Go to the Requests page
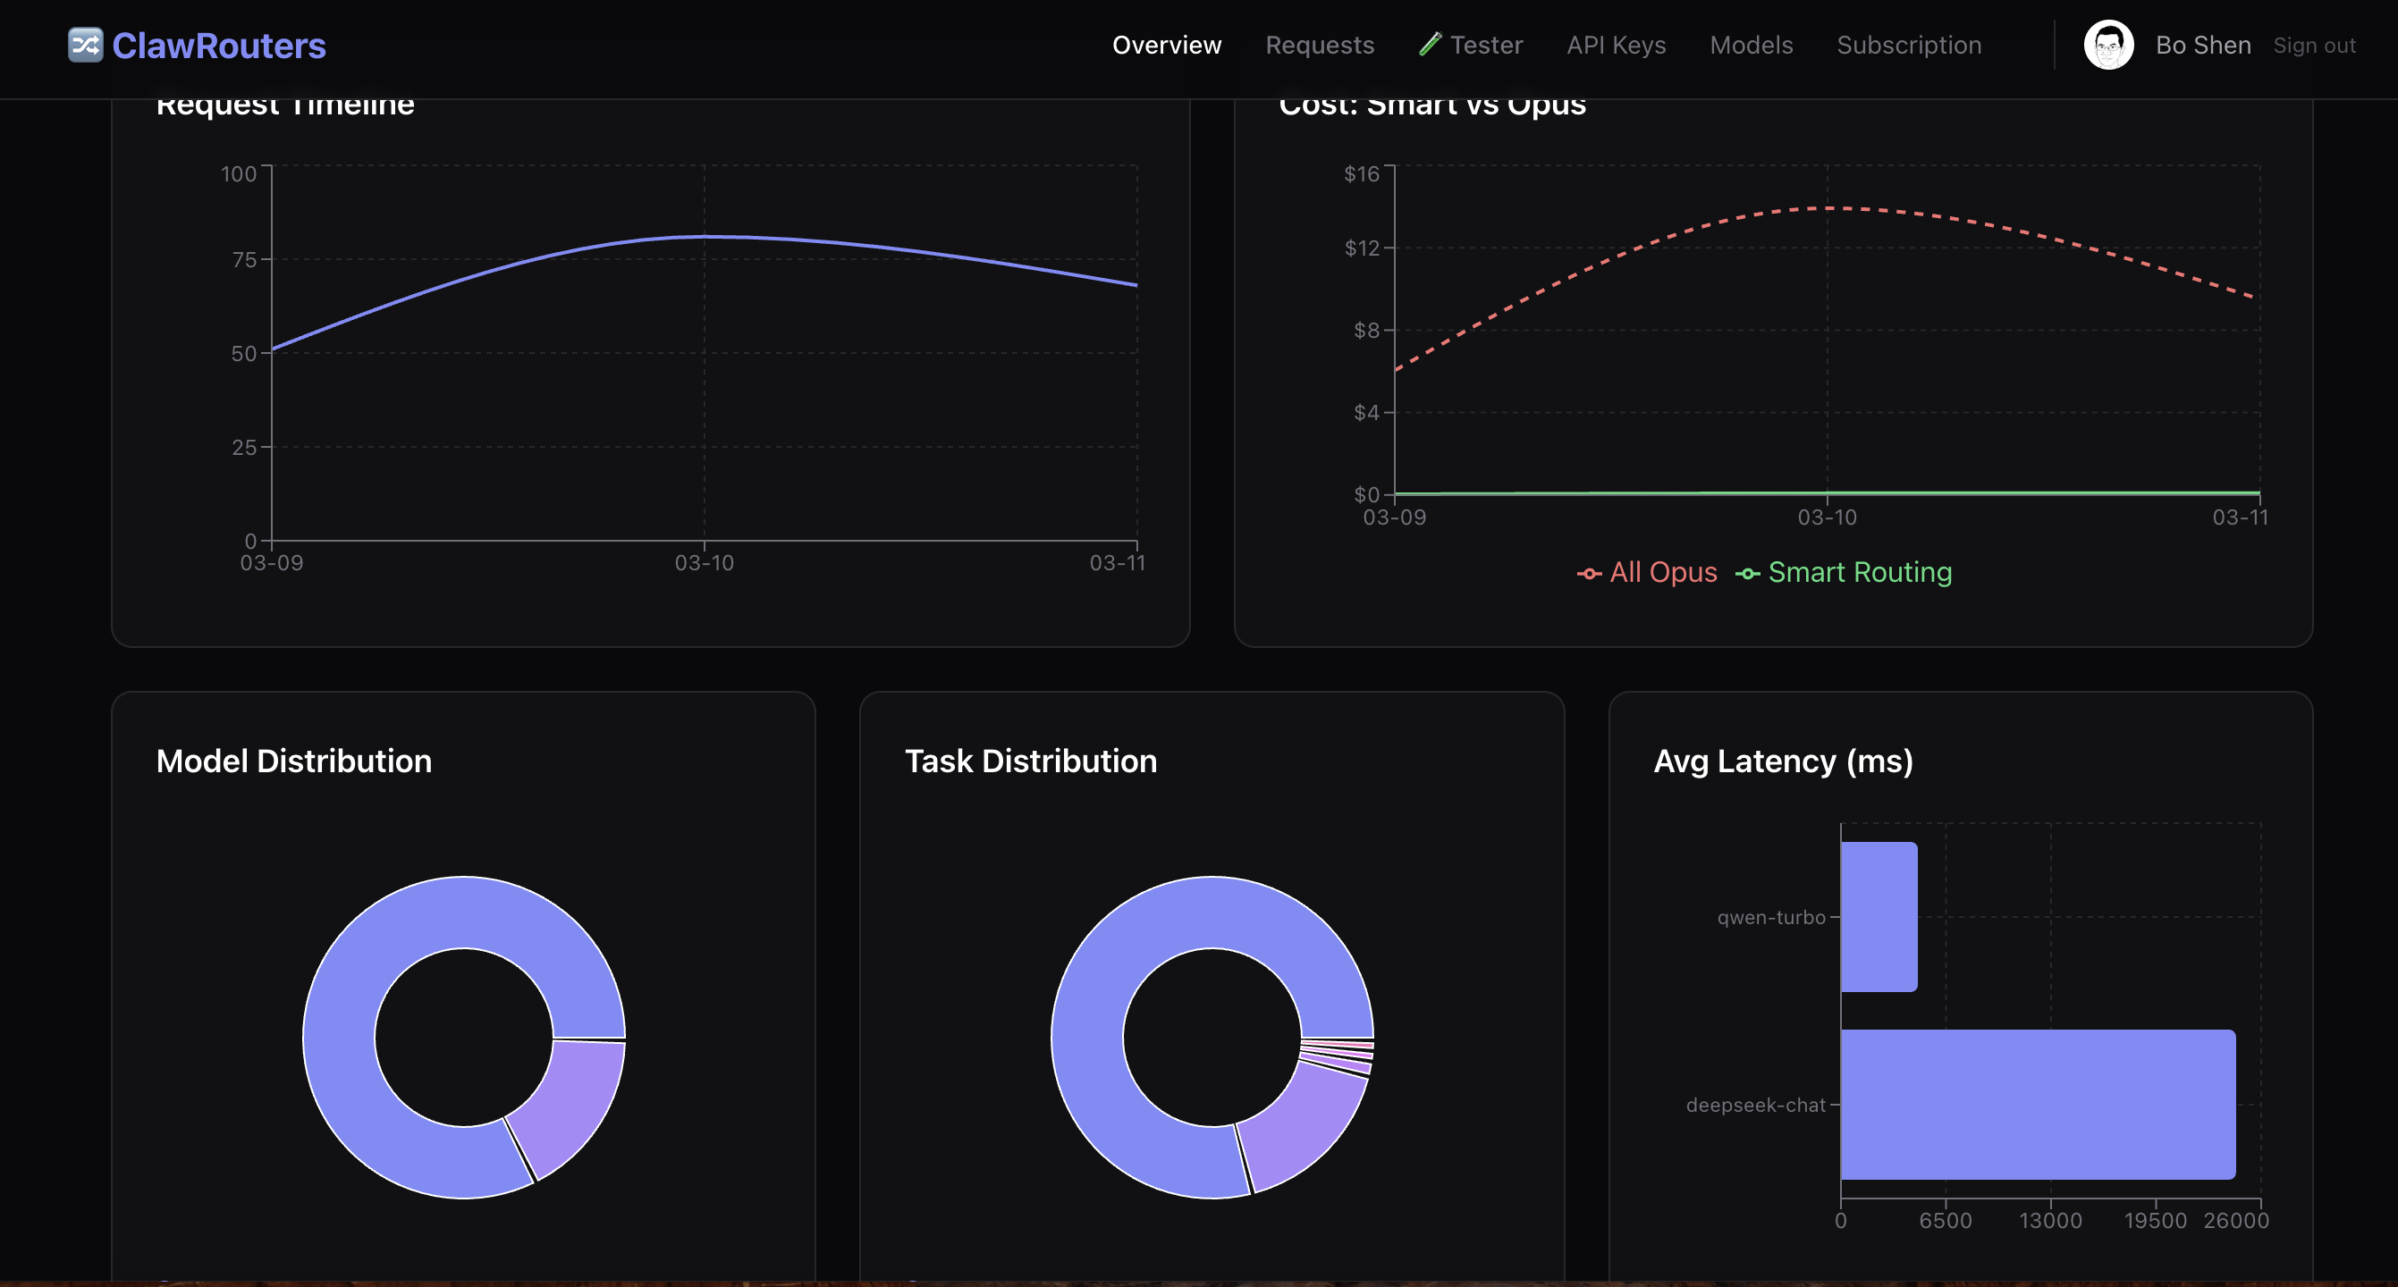2398x1287 pixels. 1319,45
